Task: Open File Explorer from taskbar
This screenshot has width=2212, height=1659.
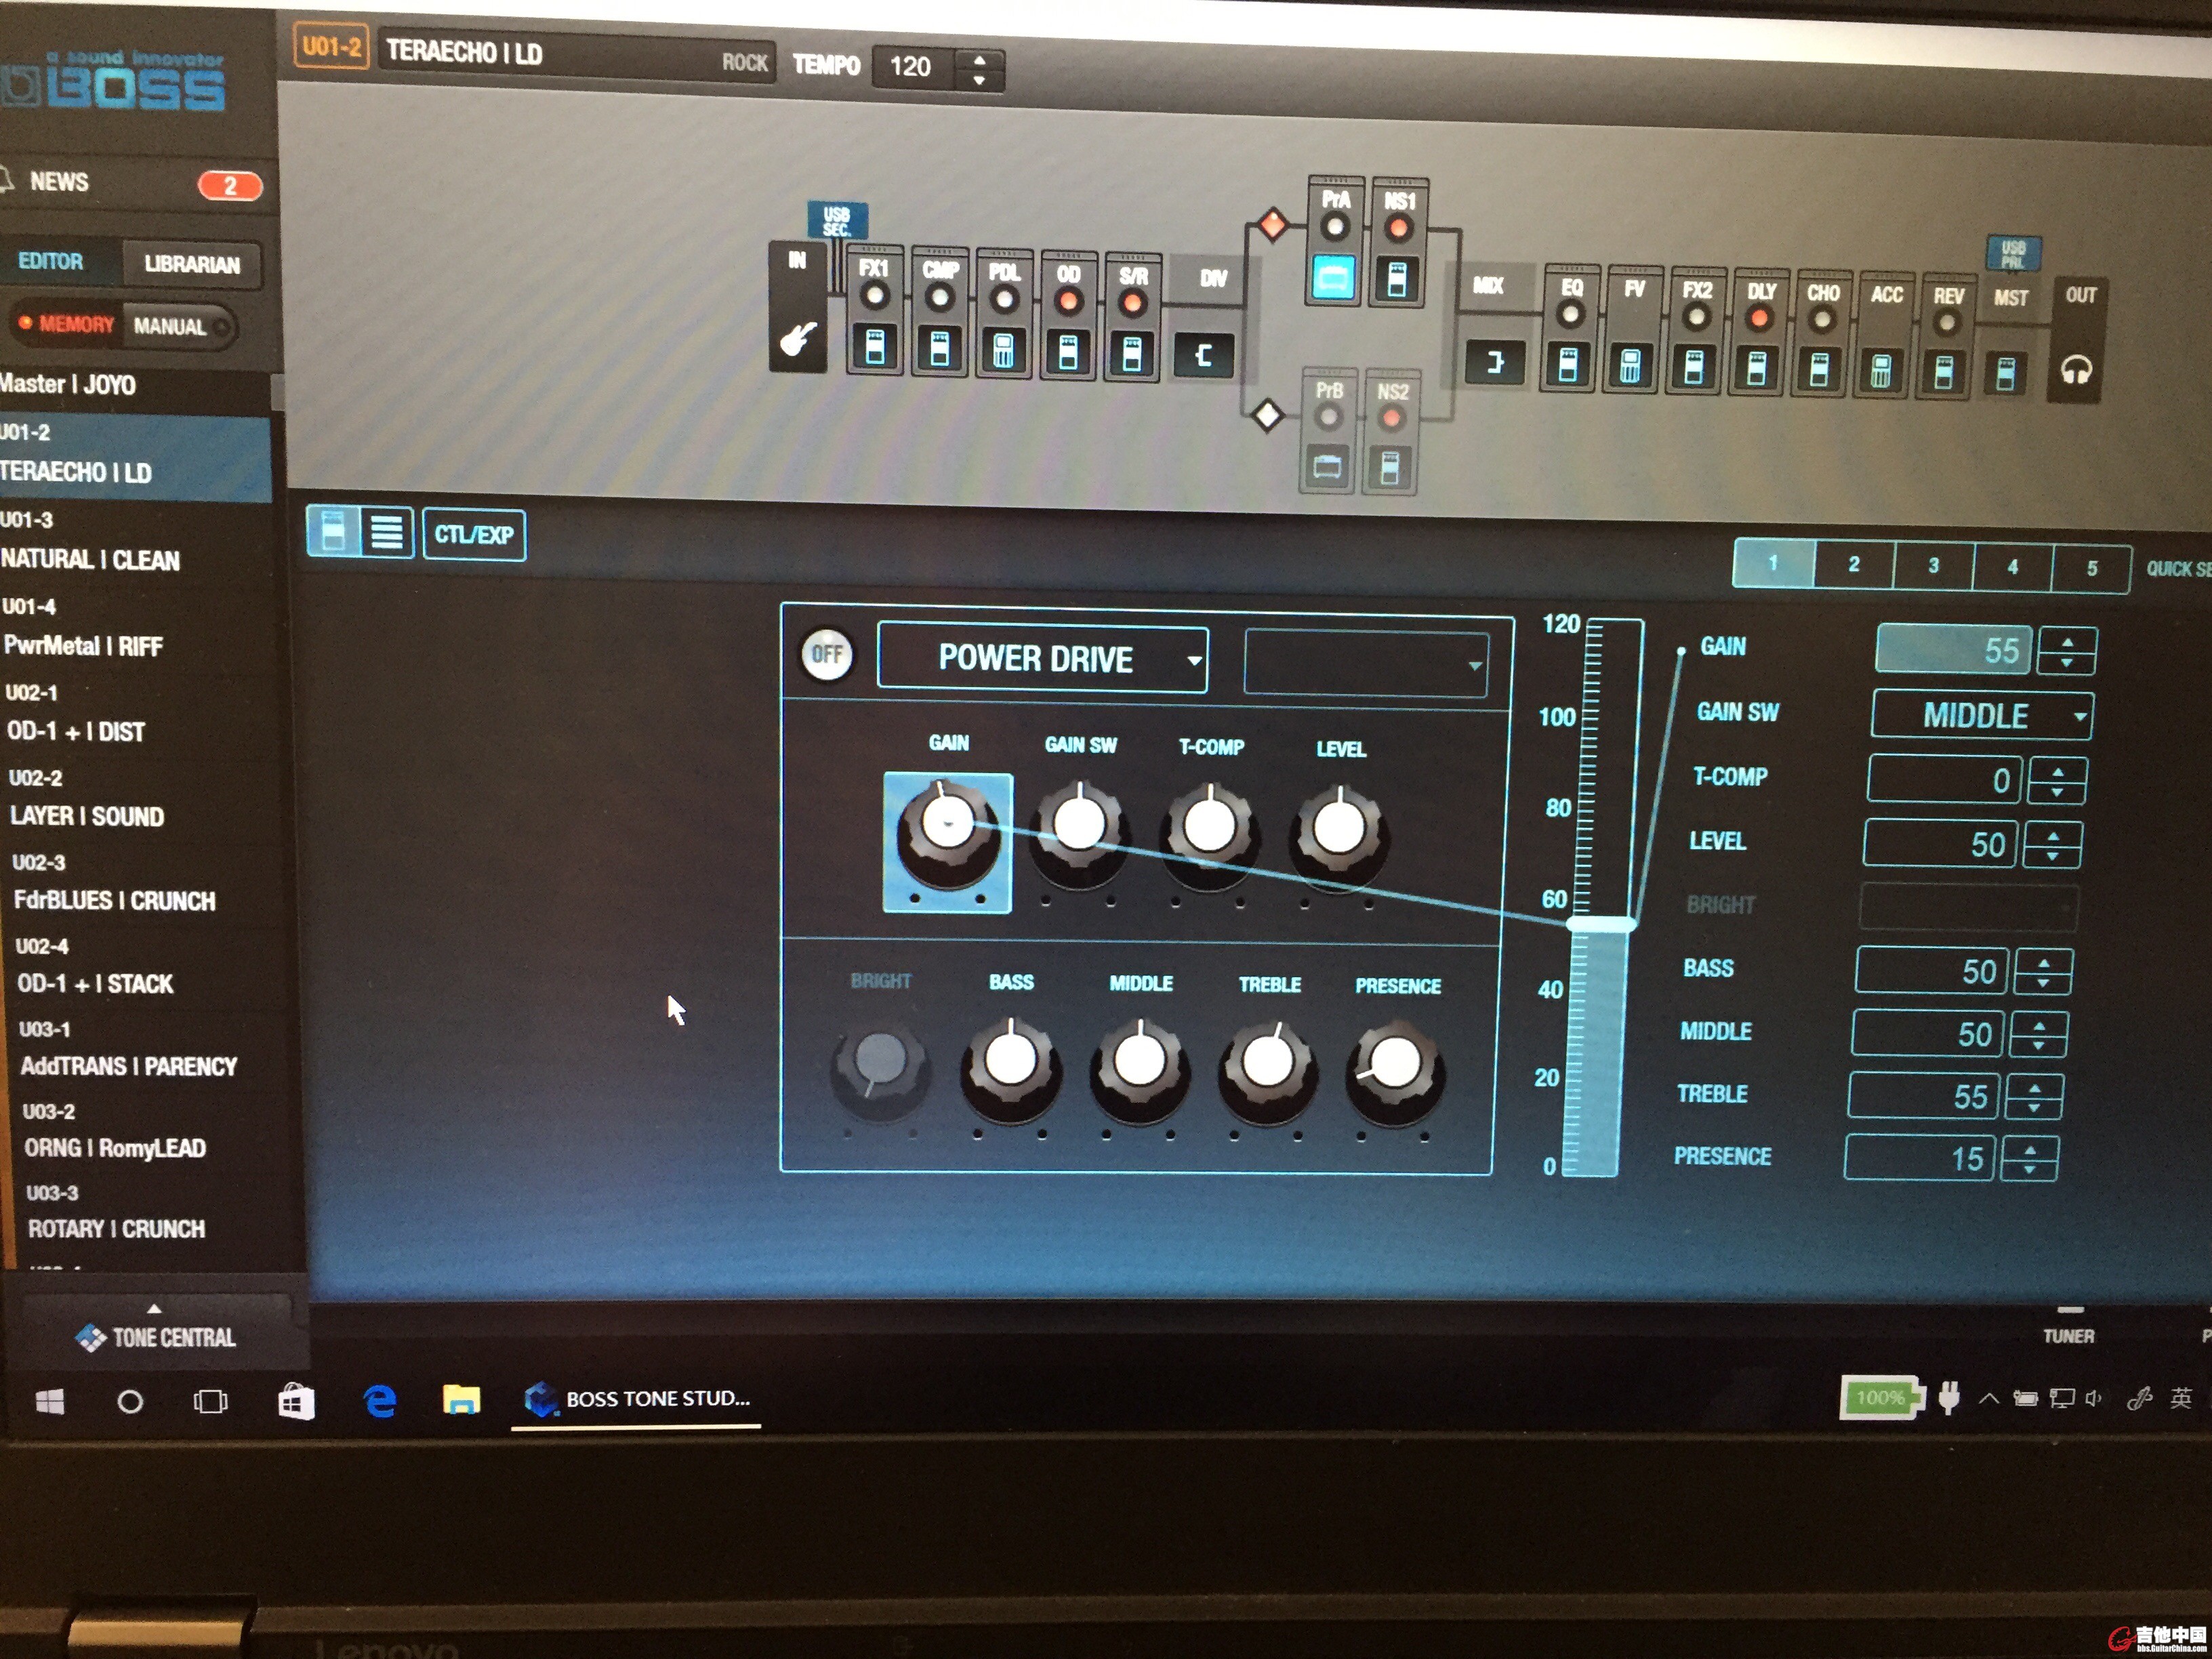Action: coord(461,1399)
